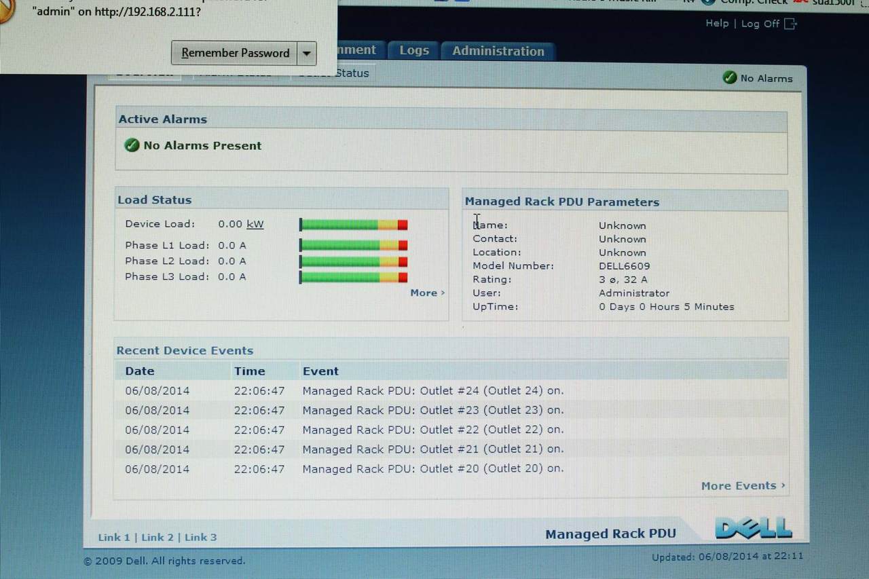The image size is (869, 579).
Task: Click the Device Load bar
Action: point(354,225)
